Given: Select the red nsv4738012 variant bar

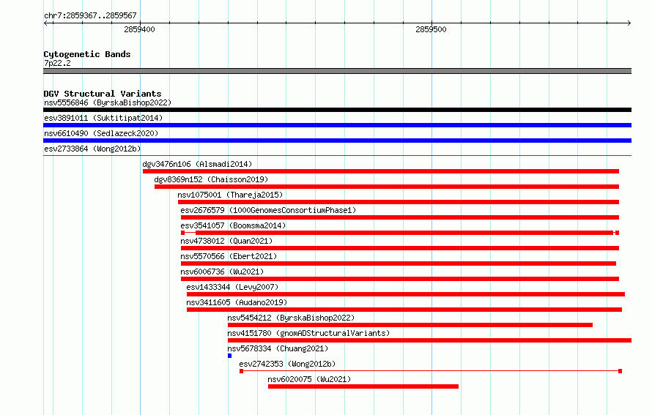Looking at the screenshot, I should tap(400, 248).
